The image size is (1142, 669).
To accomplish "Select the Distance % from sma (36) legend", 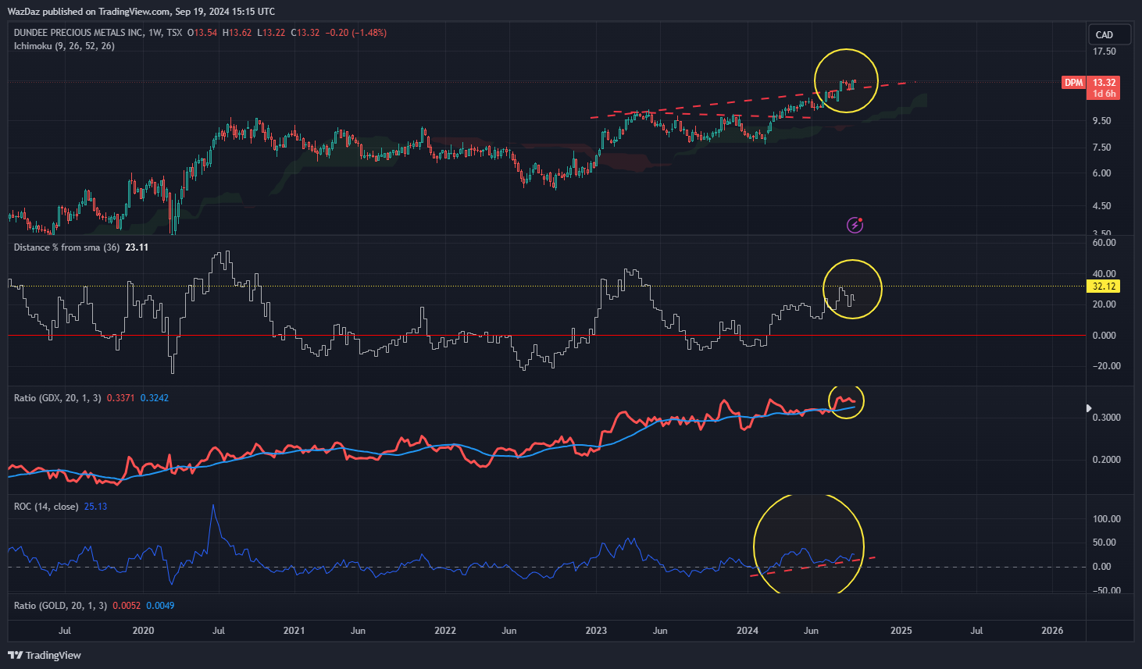I will tap(67, 247).
